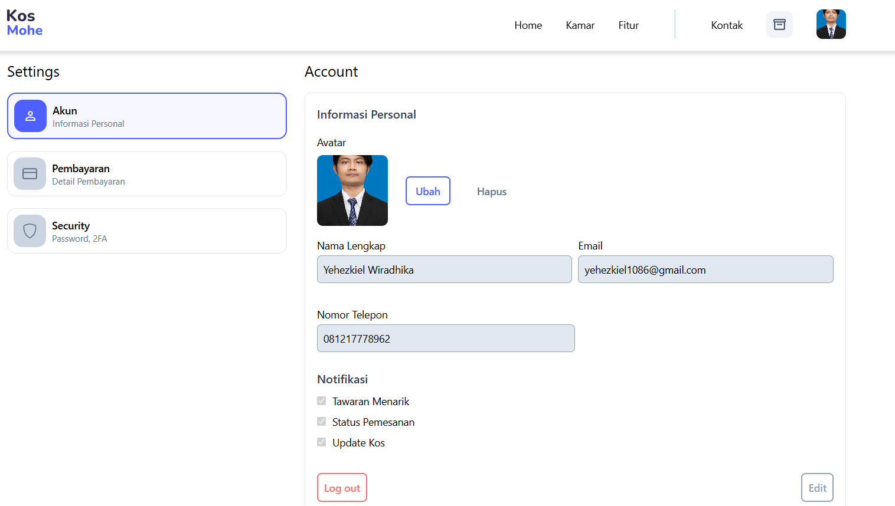Go to Kos Mohe logo homepage
The image size is (895, 506).
25,23
